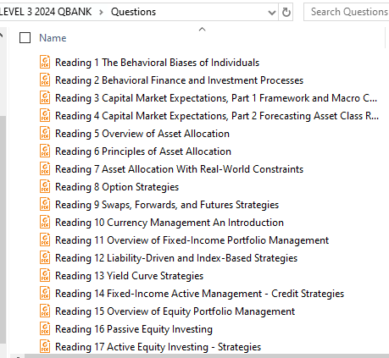The image size is (389, 358).
Task: Open address bar history dropdown arrow
Action: (272, 13)
